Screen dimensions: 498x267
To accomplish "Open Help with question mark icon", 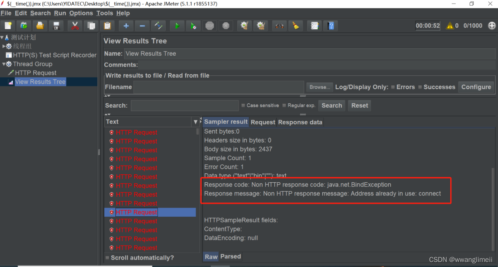I will click(331, 25).
